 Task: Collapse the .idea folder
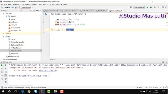pyautogui.click(x=4, y=13)
